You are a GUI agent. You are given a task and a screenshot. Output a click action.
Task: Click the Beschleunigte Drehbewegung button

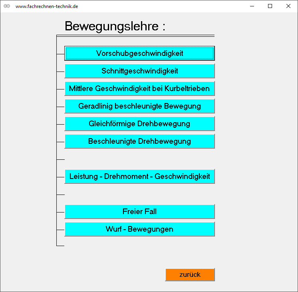pyautogui.click(x=139, y=141)
